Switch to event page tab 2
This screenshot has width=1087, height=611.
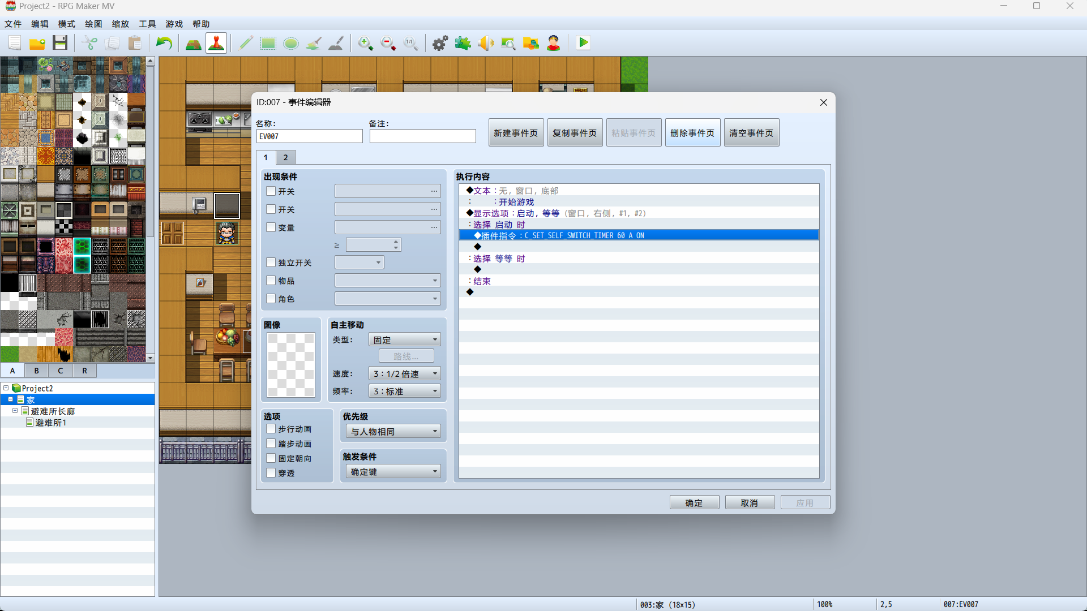coord(286,157)
